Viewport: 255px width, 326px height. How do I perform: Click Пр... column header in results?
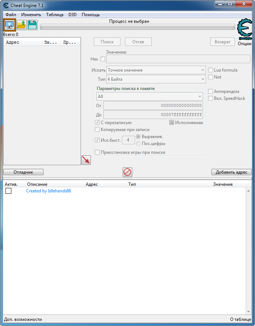click(71, 43)
